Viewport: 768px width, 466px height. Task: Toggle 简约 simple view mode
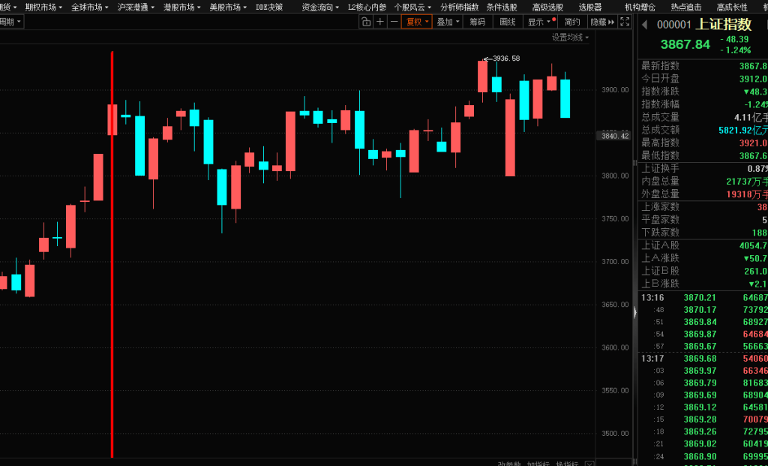[572, 22]
